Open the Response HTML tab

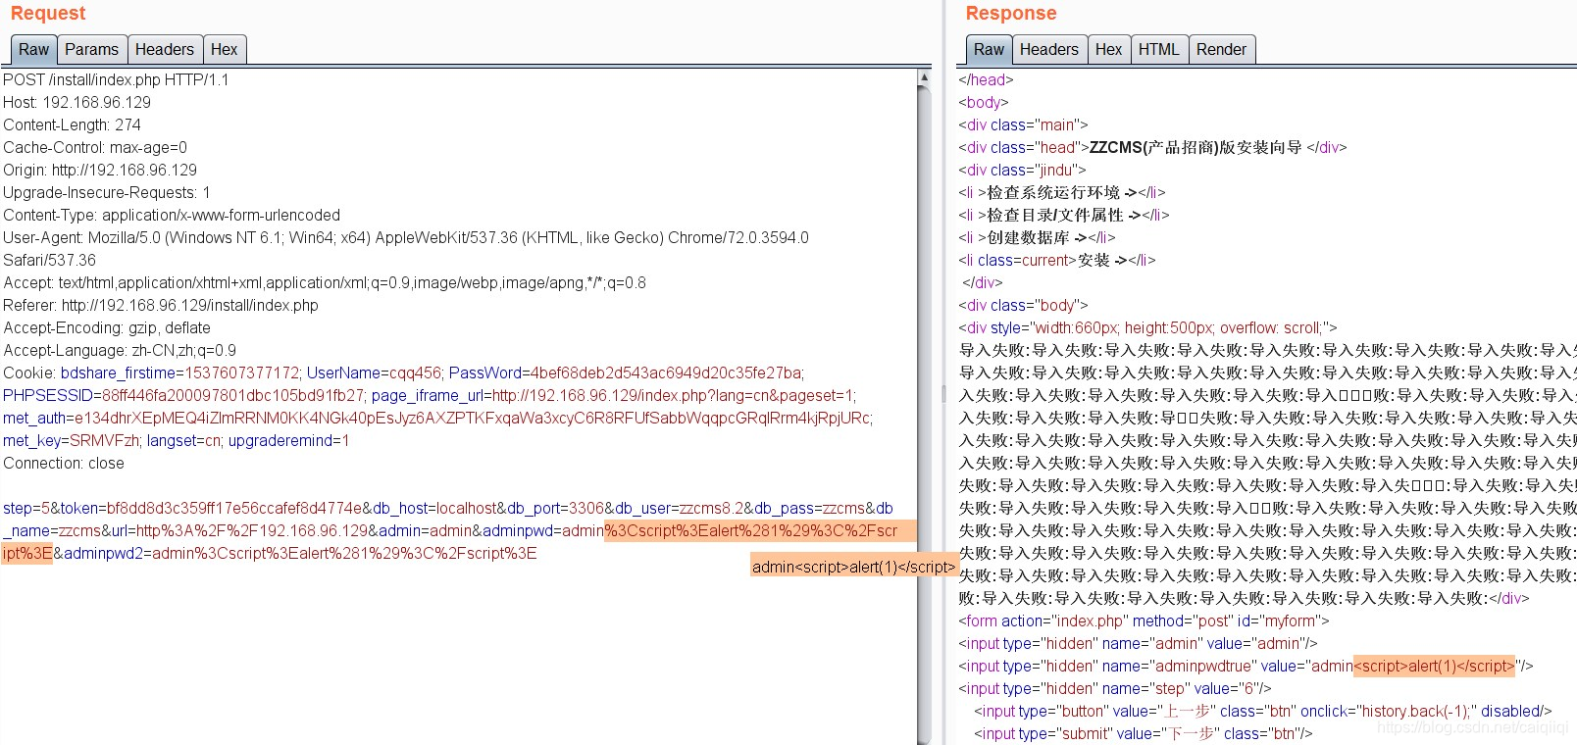tap(1159, 49)
